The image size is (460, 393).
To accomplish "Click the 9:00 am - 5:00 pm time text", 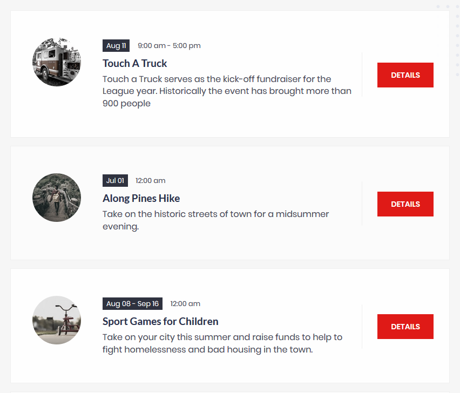I will [x=170, y=46].
